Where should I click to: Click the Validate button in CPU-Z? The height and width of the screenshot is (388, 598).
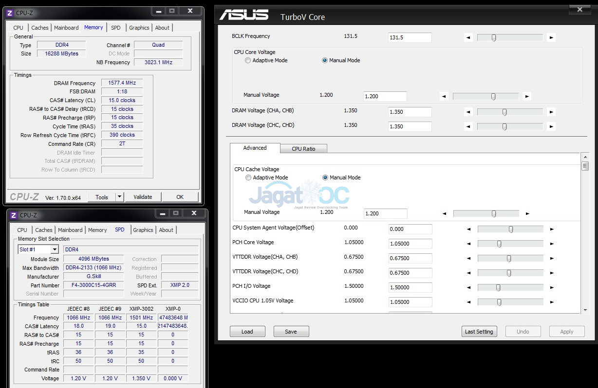coord(143,197)
